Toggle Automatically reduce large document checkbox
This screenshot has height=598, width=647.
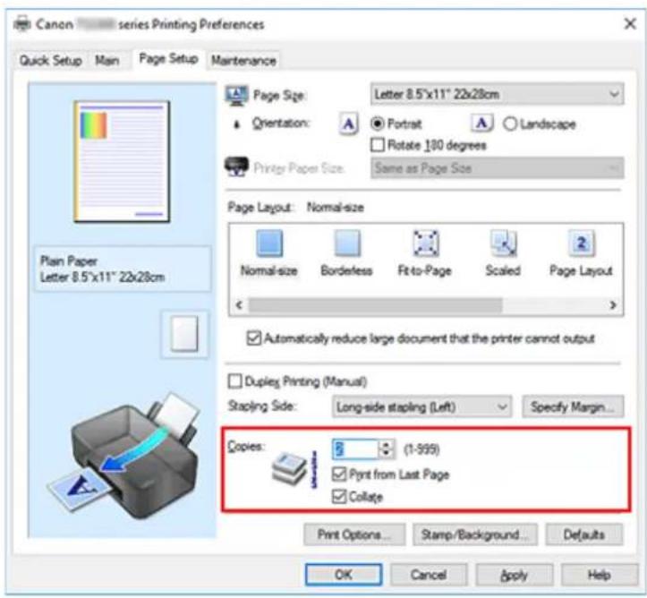[254, 338]
